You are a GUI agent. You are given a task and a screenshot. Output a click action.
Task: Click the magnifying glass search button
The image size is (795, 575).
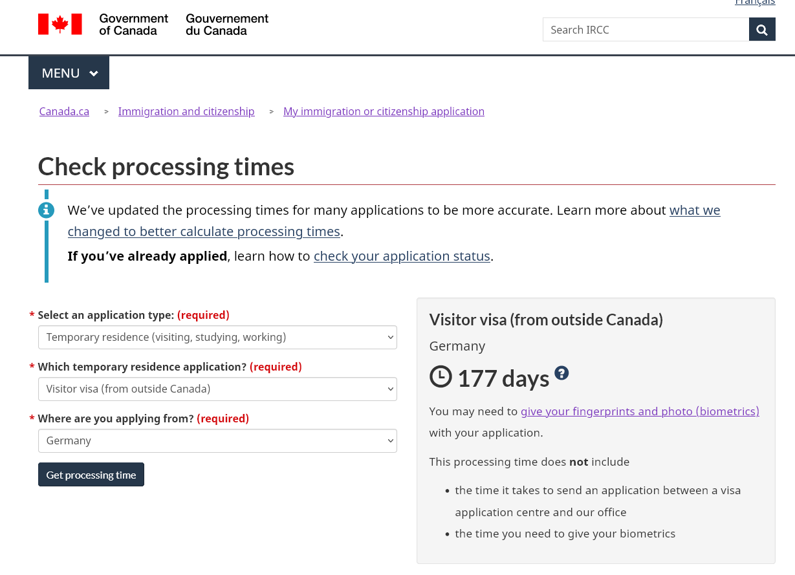coord(762,30)
